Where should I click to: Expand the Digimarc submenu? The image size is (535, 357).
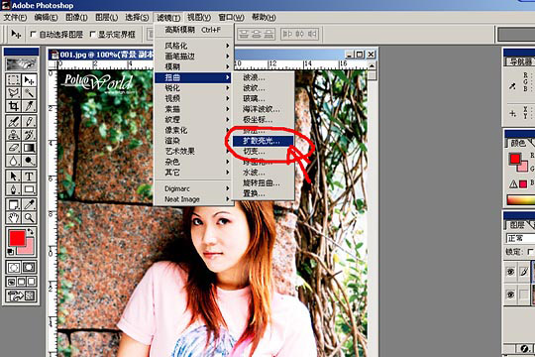click(194, 188)
